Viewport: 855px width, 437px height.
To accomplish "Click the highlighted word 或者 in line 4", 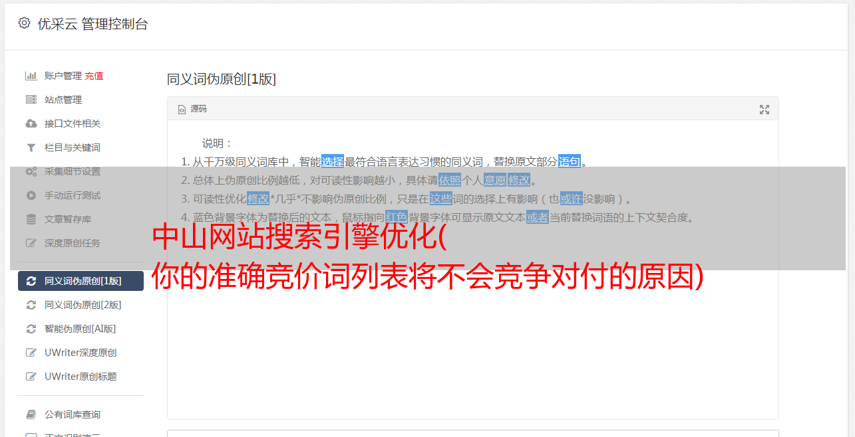I will click(538, 217).
